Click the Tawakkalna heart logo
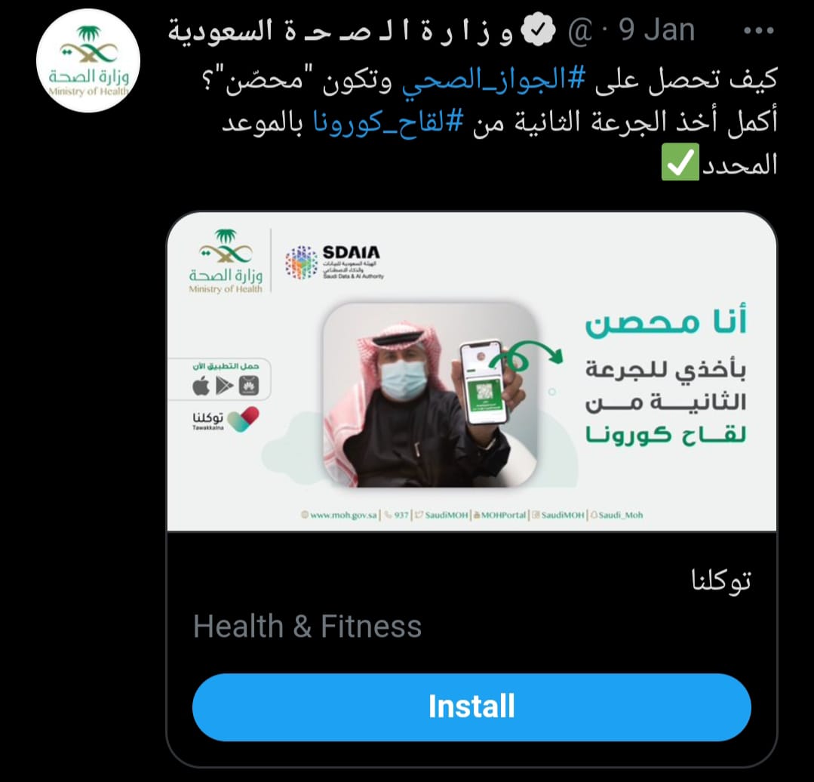Viewport: 814px width, 782px height. pos(243,419)
